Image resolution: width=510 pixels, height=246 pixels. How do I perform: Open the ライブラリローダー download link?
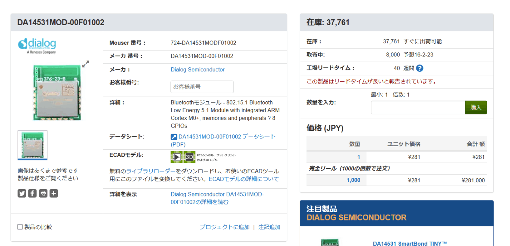tap(151, 171)
